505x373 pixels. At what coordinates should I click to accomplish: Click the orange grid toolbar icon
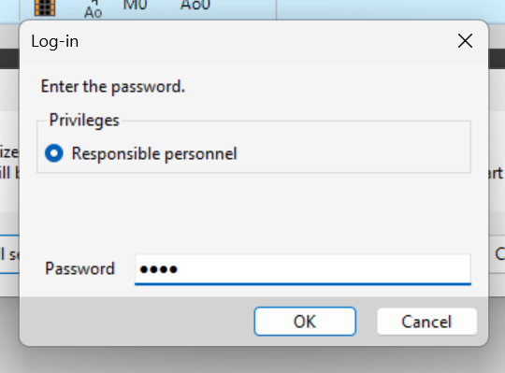(x=45, y=7)
